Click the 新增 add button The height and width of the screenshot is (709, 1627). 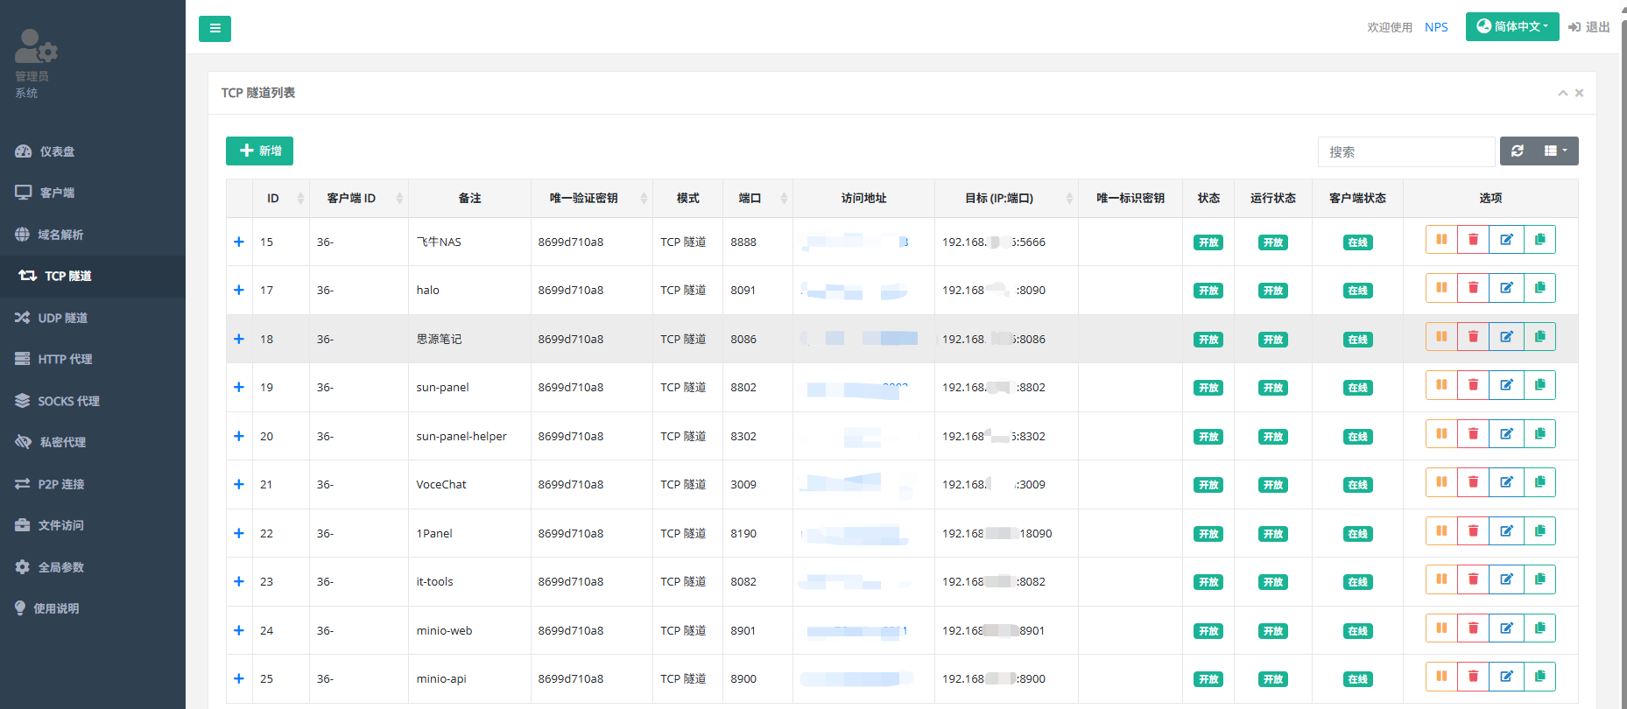click(259, 151)
